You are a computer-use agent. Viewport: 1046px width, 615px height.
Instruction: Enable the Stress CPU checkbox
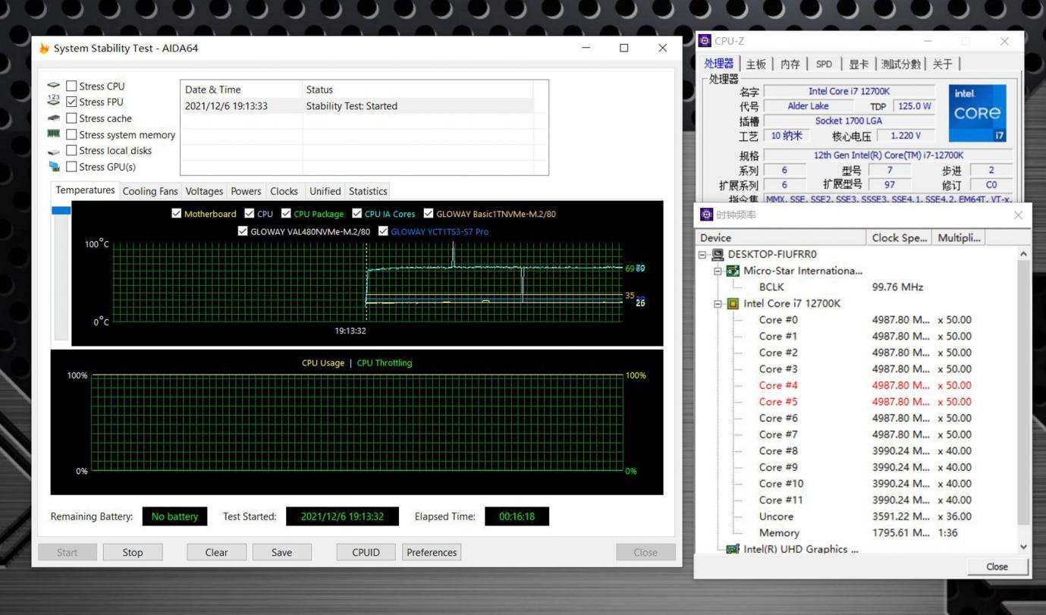pos(71,86)
